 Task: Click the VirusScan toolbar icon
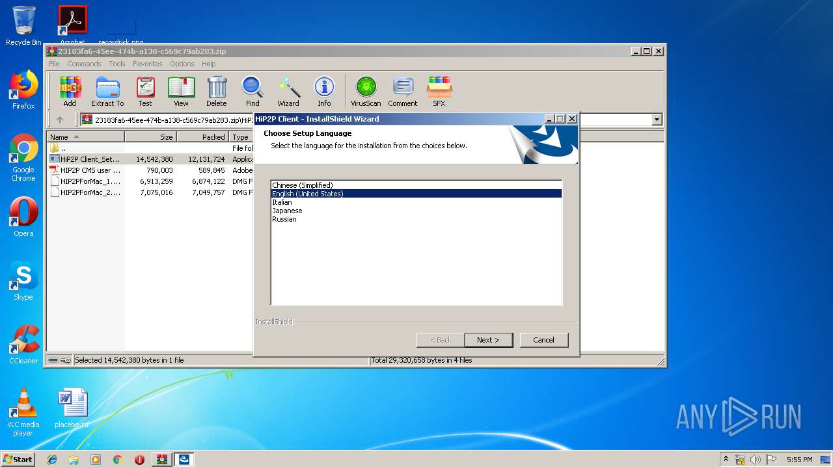[x=366, y=91]
